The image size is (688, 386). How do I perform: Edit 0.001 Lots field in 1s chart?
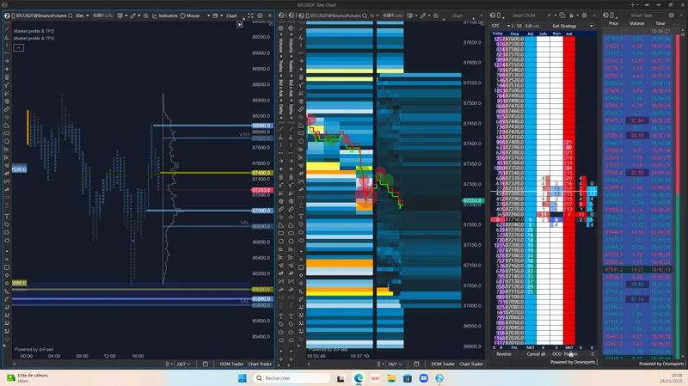click(x=393, y=15)
